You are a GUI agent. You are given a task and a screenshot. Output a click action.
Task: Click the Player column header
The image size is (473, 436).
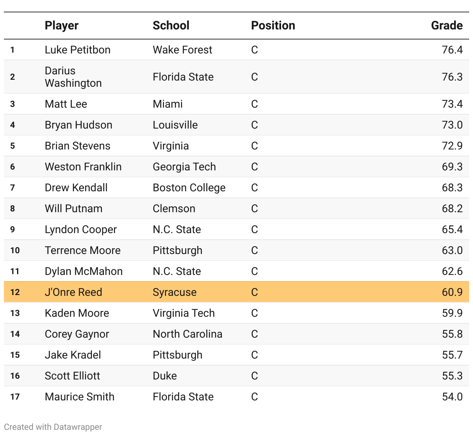[62, 26]
